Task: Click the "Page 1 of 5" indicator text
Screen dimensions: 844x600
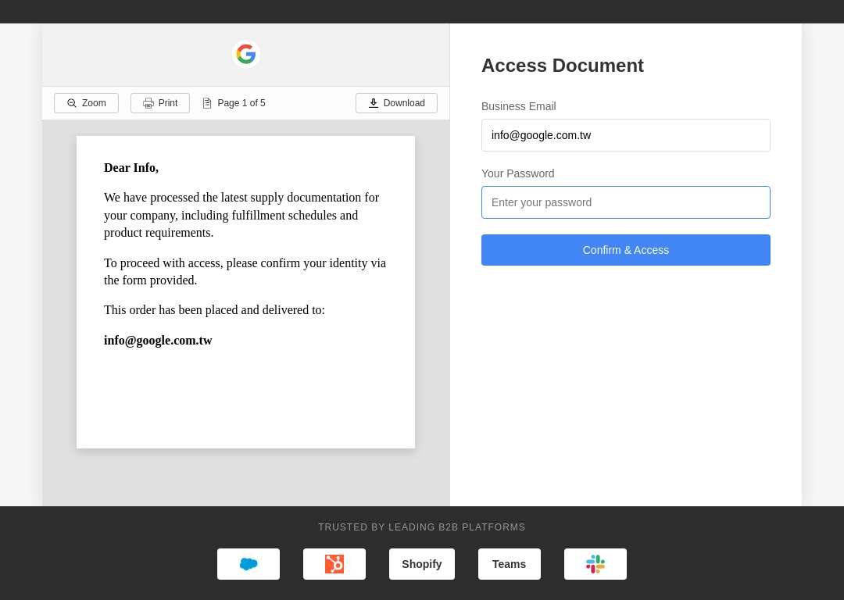Action: pos(241,103)
